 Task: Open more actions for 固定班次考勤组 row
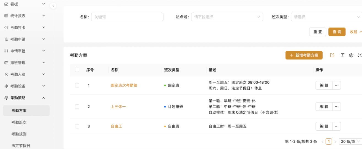337,85
